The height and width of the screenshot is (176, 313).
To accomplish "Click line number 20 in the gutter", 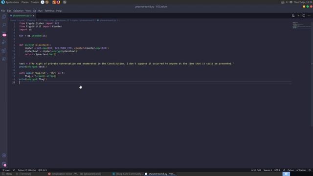I will point(14,83).
